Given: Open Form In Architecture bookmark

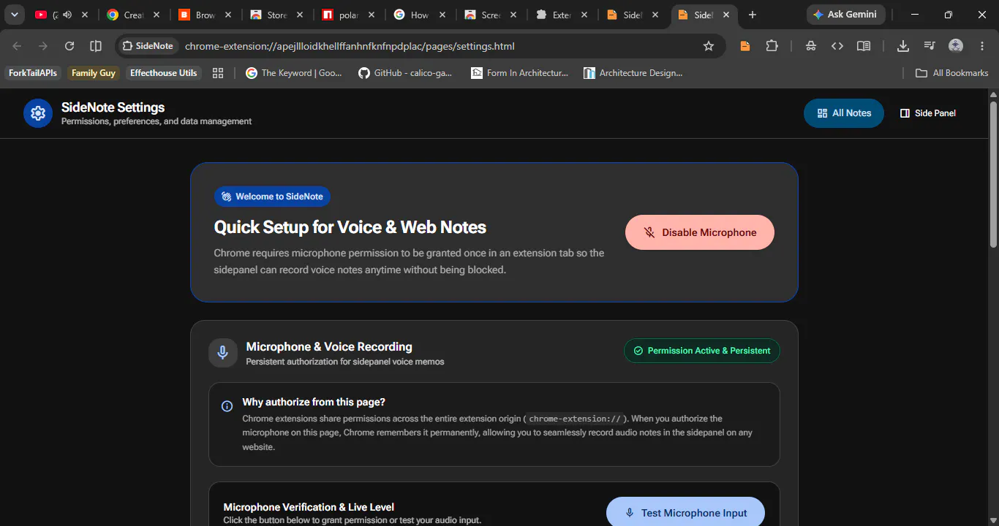Looking at the screenshot, I should [520, 73].
